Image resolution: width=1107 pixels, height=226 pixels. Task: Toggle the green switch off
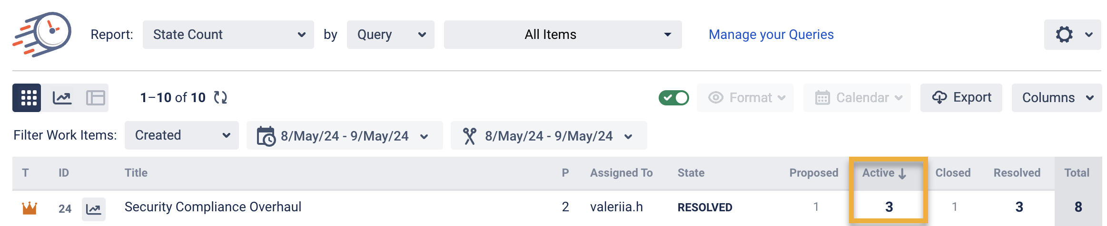click(x=673, y=98)
